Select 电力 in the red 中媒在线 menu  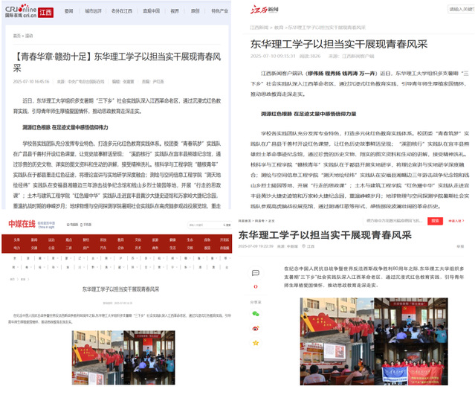[16, 248]
